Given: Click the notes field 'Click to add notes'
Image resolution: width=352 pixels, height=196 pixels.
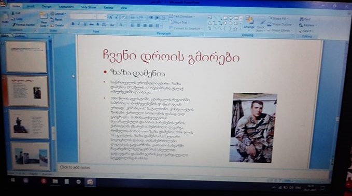Looking at the screenshot, I should 75,167.
